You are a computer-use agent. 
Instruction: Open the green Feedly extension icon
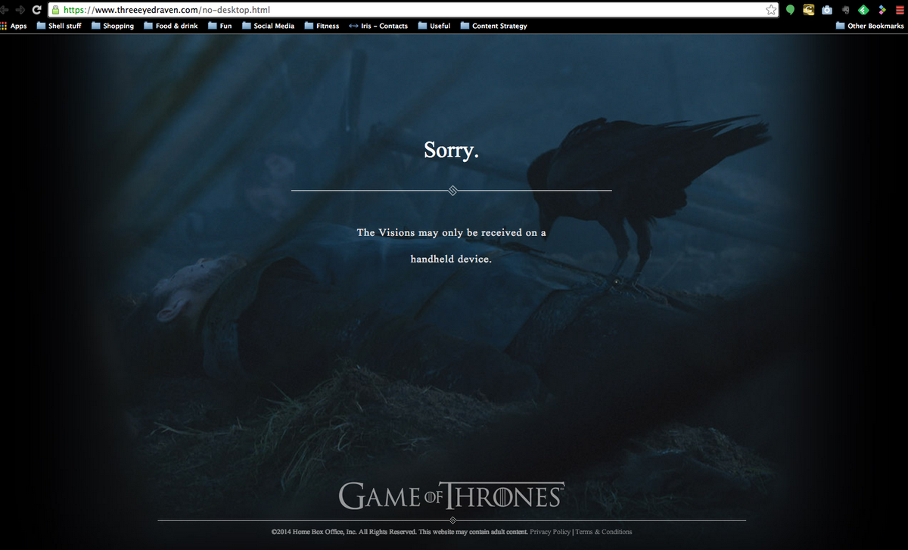[x=863, y=10]
